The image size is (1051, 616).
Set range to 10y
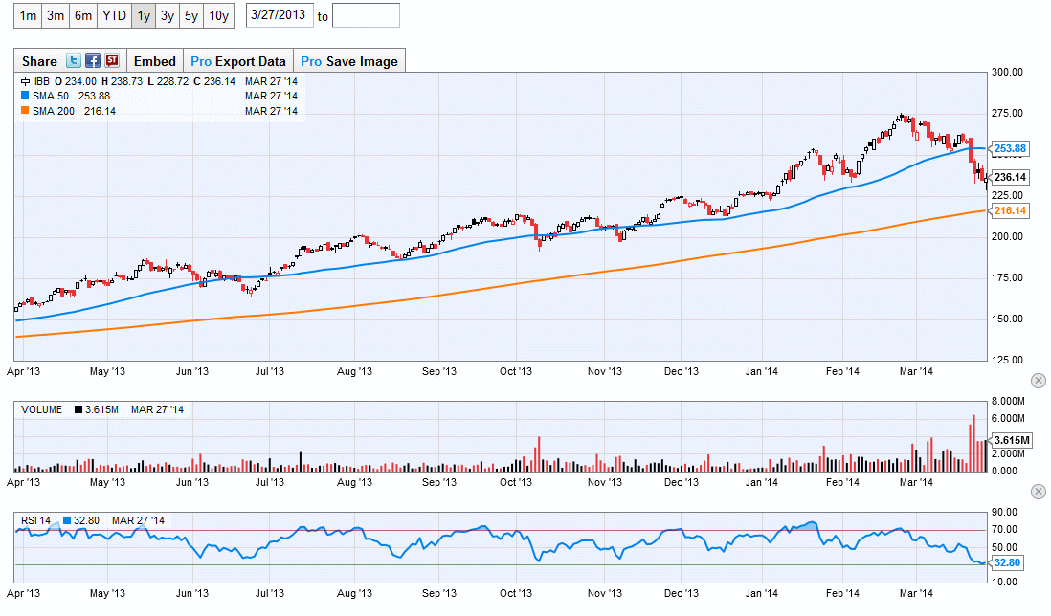(218, 15)
